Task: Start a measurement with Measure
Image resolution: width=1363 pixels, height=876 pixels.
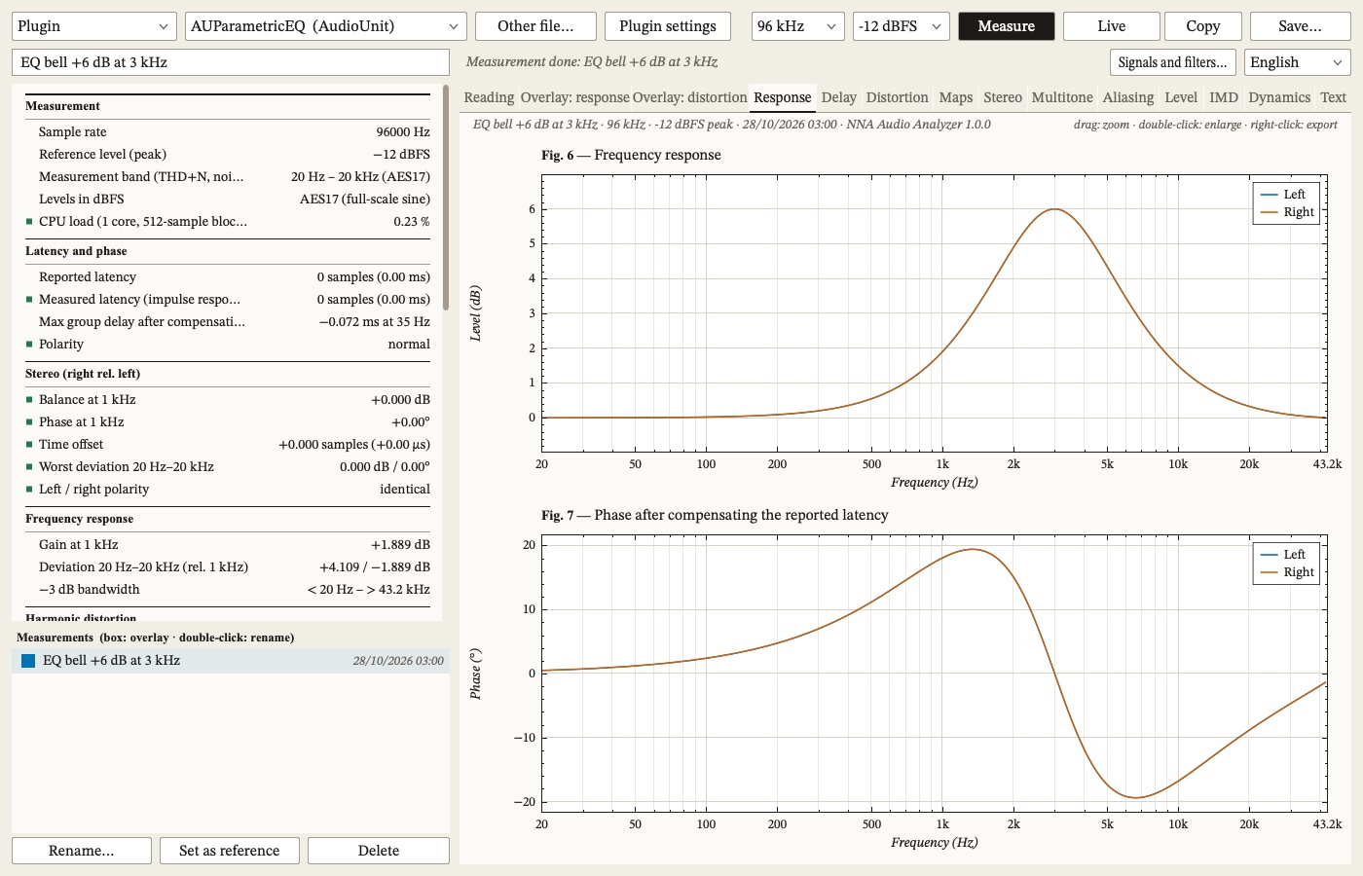Action: click(x=1007, y=26)
